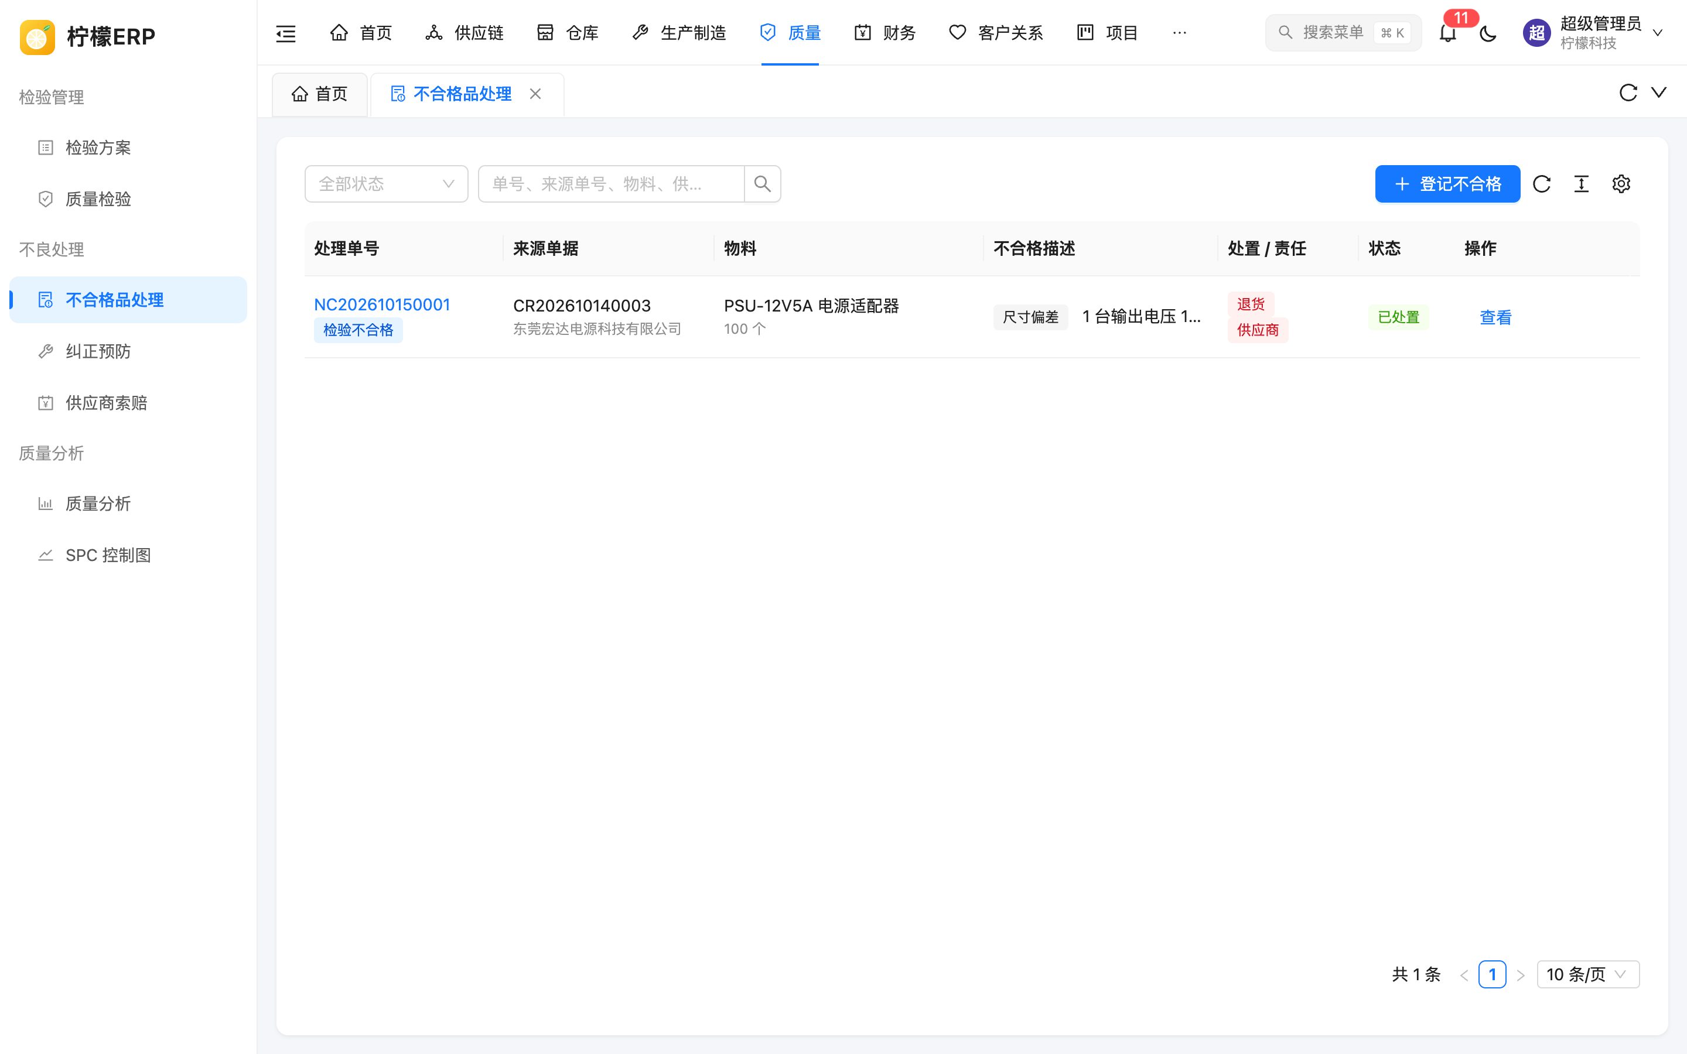Expand the tab bar chevron dropdown
Viewport: 1687px width, 1054px height.
pyautogui.click(x=1659, y=93)
